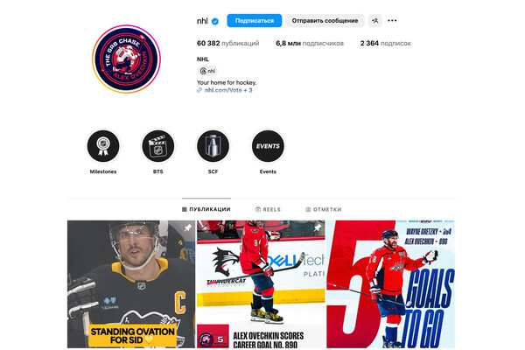The height and width of the screenshot is (350, 525).
Task: Open the BTS story highlight
Action: (x=158, y=146)
